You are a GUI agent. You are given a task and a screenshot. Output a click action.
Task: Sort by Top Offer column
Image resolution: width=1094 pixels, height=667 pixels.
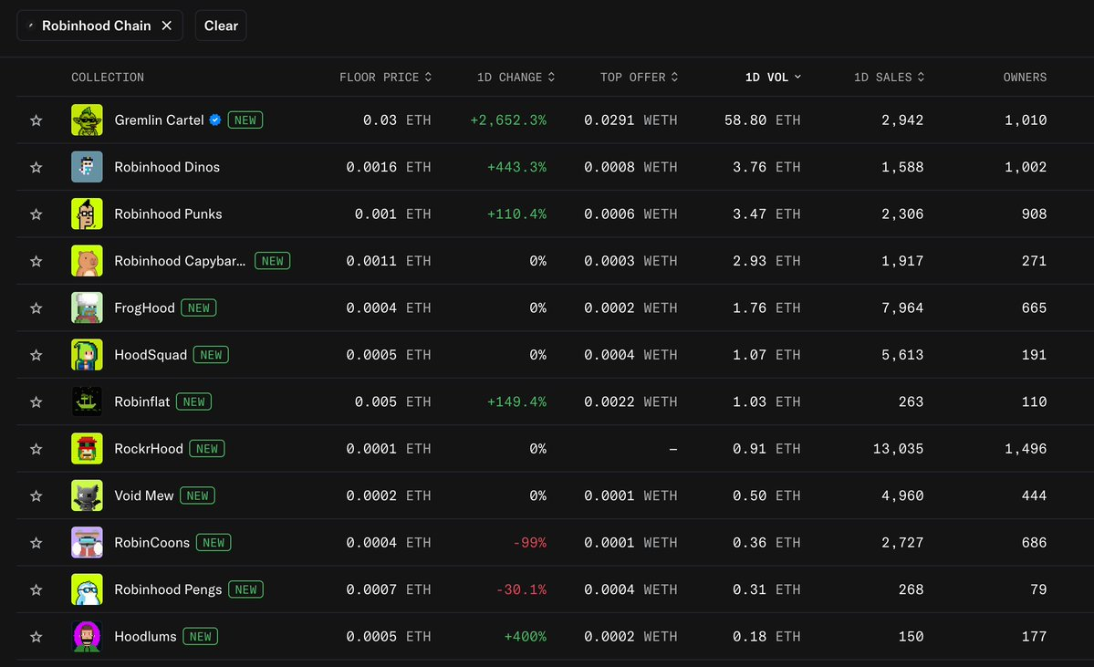click(x=639, y=78)
